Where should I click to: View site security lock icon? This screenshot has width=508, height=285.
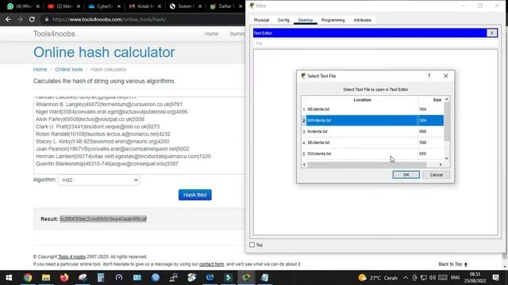coord(47,19)
